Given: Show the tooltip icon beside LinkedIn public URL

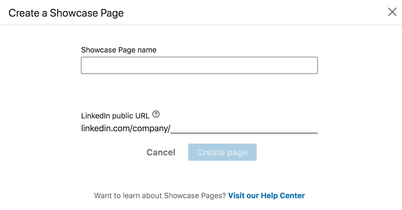Looking at the screenshot, I should [156, 115].
